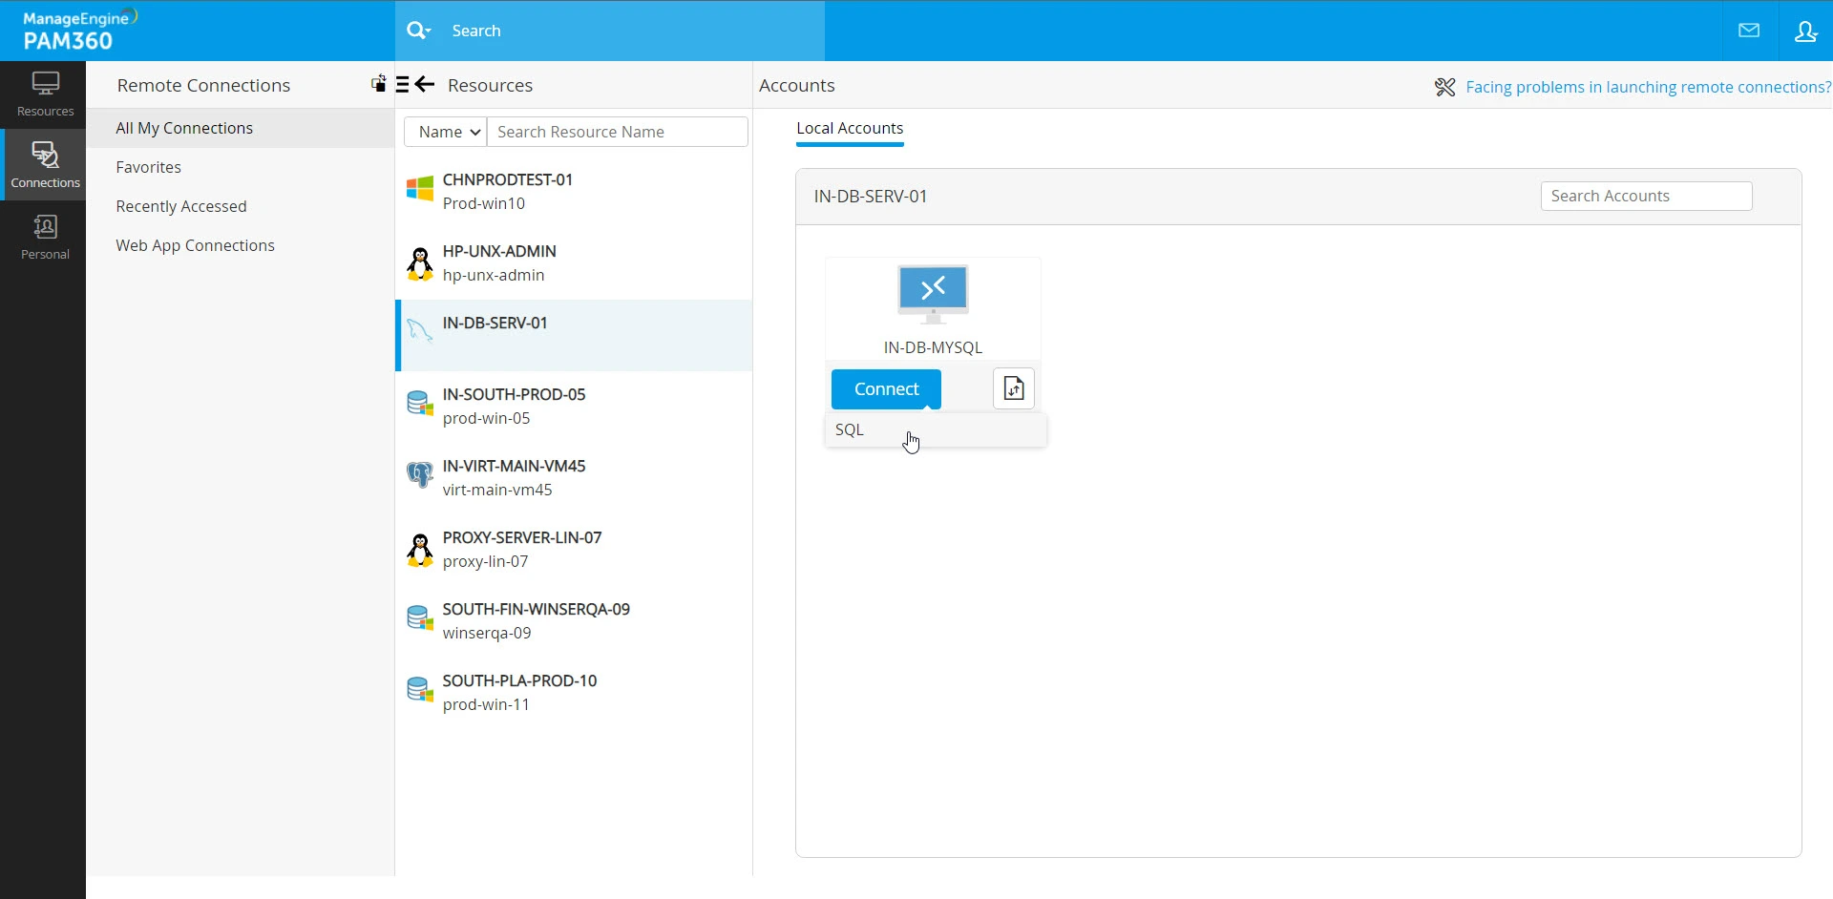Click the wrench icon near the troubleshooting link
Viewport: 1833px width, 899px height.
1444,87
